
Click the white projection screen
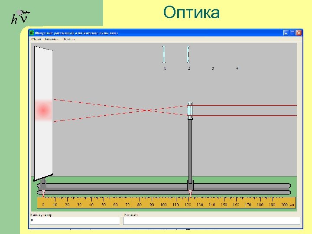(43, 113)
